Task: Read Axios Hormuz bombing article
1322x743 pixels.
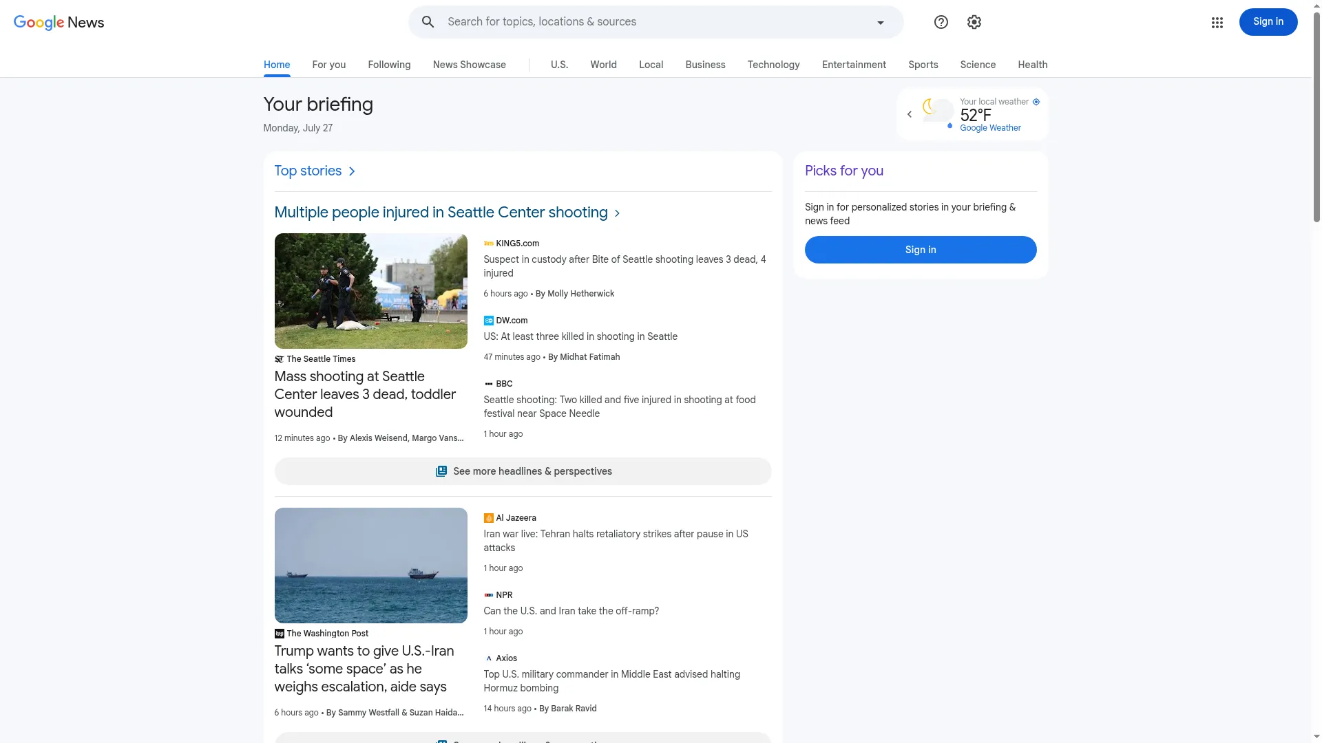Action: 611,681
